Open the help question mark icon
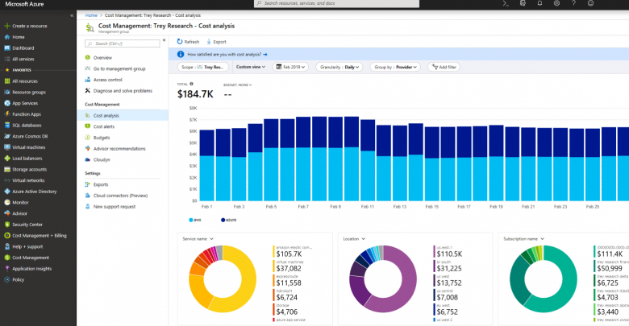 (x=573, y=3)
